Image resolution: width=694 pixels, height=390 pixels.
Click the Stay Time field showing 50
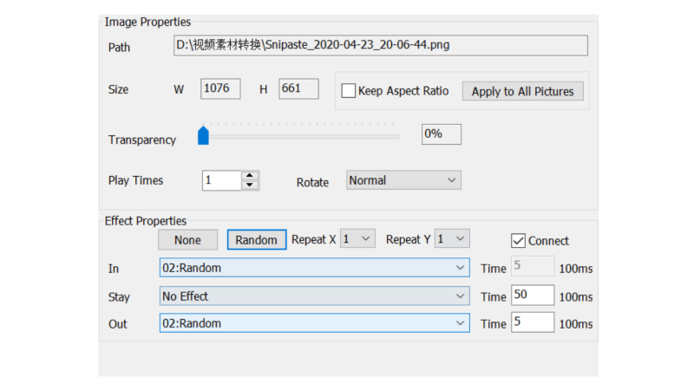(533, 295)
